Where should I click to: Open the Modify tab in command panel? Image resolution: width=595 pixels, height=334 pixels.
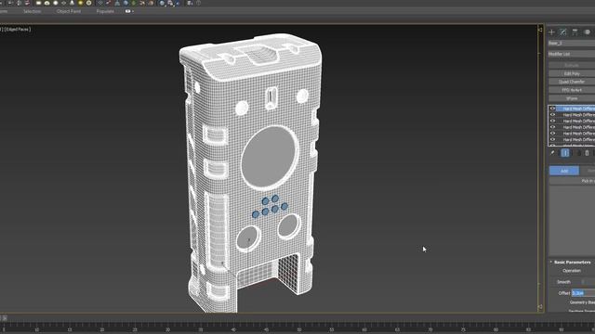563,32
